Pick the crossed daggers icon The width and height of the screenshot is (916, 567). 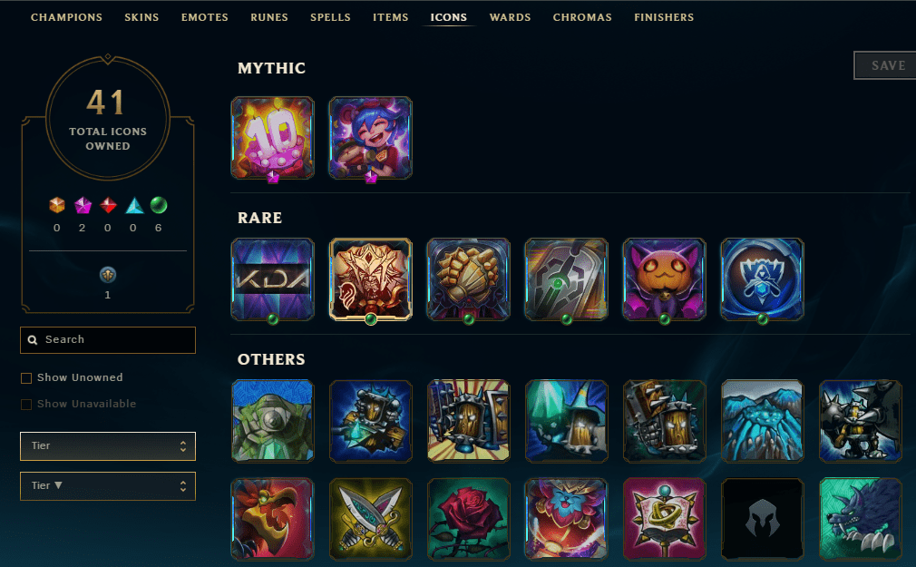(370, 519)
